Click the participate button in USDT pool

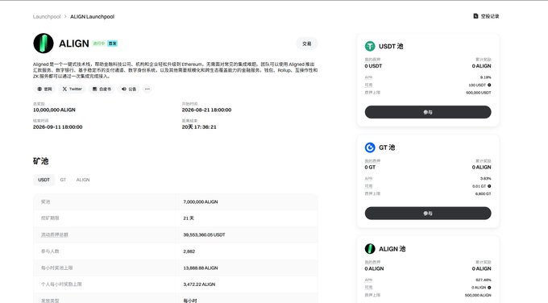tap(428, 112)
